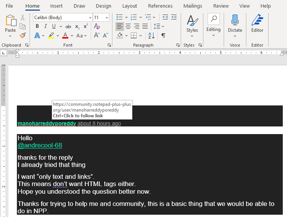Click the first line indent marker

coord(17,51)
